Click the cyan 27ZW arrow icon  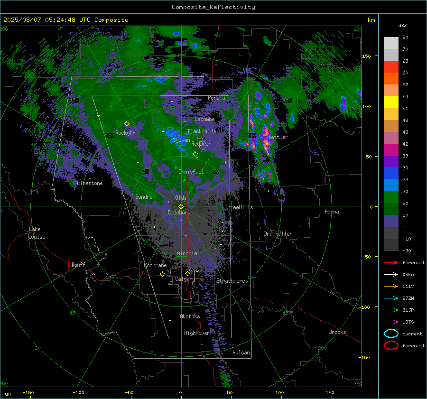(x=391, y=298)
